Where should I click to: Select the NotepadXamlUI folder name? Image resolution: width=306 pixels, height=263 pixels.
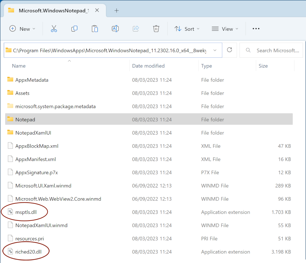pyautogui.click(x=33, y=133)
